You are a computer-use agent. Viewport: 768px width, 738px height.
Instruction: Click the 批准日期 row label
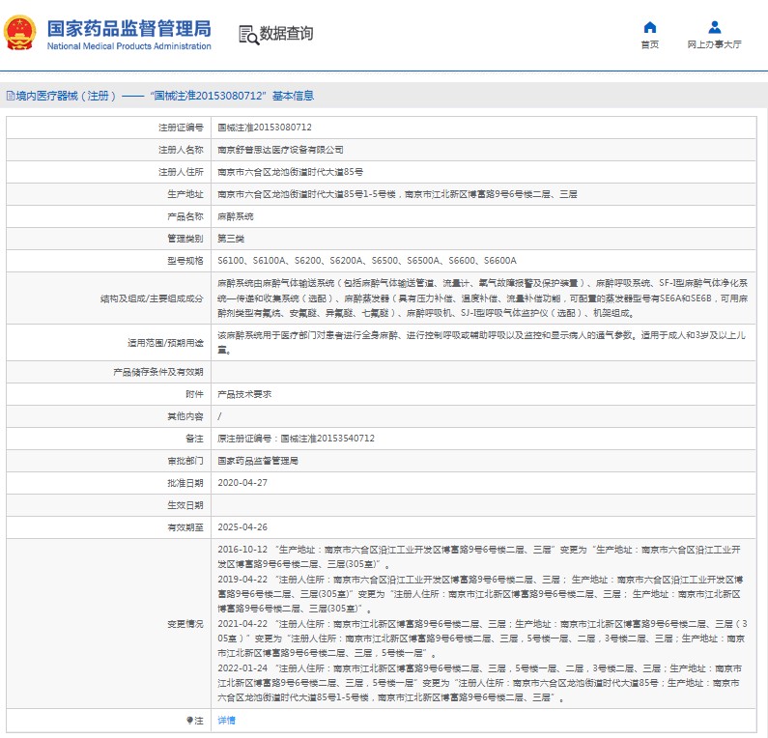tap(185, 483)
